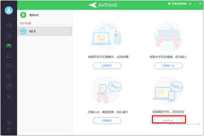
Task: Open the paper-plane transfer icon in sidebar
Action: click(x=9, y=25)
